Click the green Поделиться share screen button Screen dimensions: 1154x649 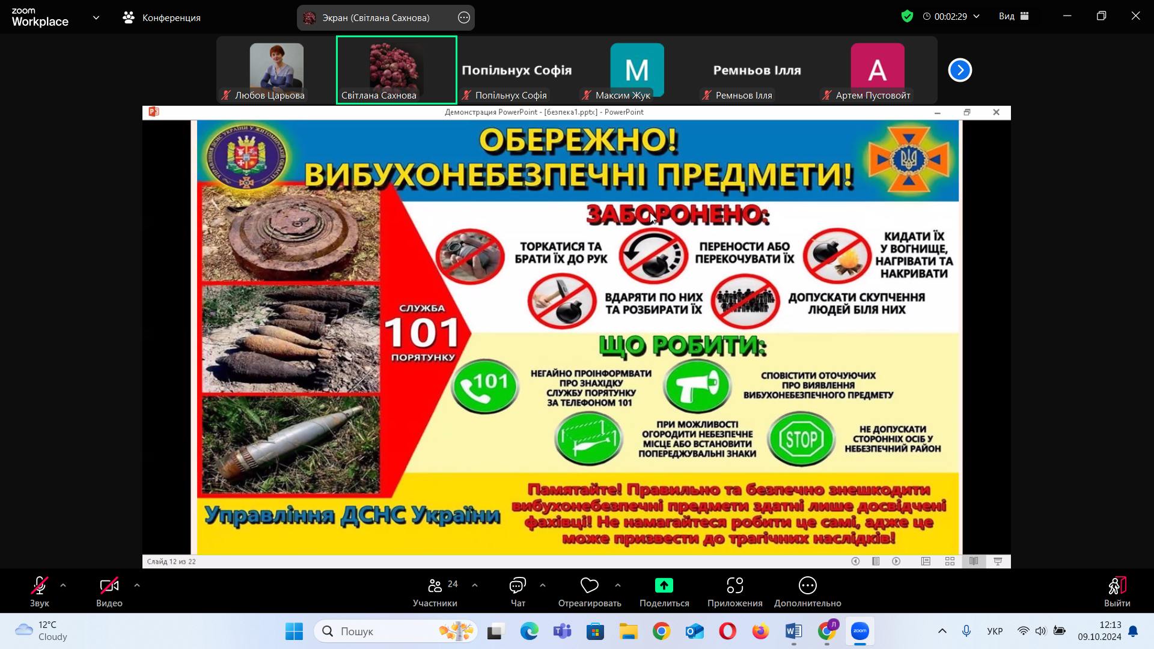[664, 586]
